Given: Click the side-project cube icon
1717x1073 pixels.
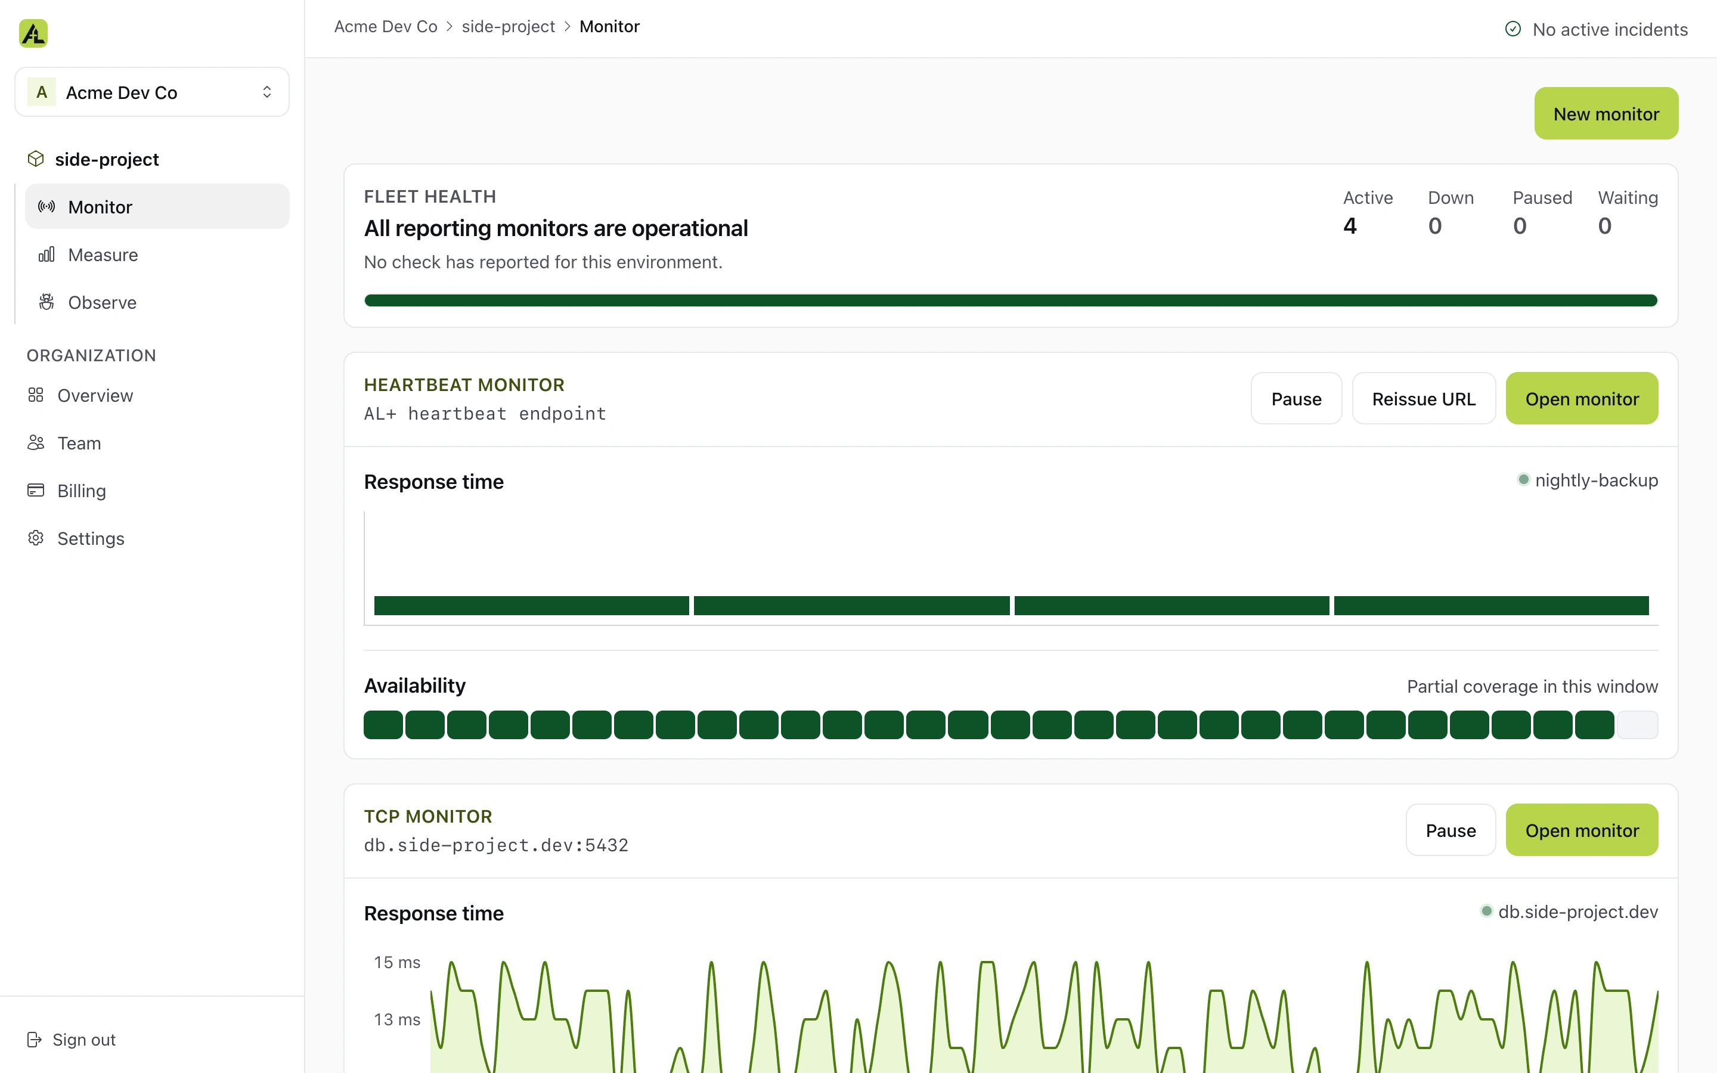Looking at the screenshot, I should pyautogui.click(x=36, y=159).
